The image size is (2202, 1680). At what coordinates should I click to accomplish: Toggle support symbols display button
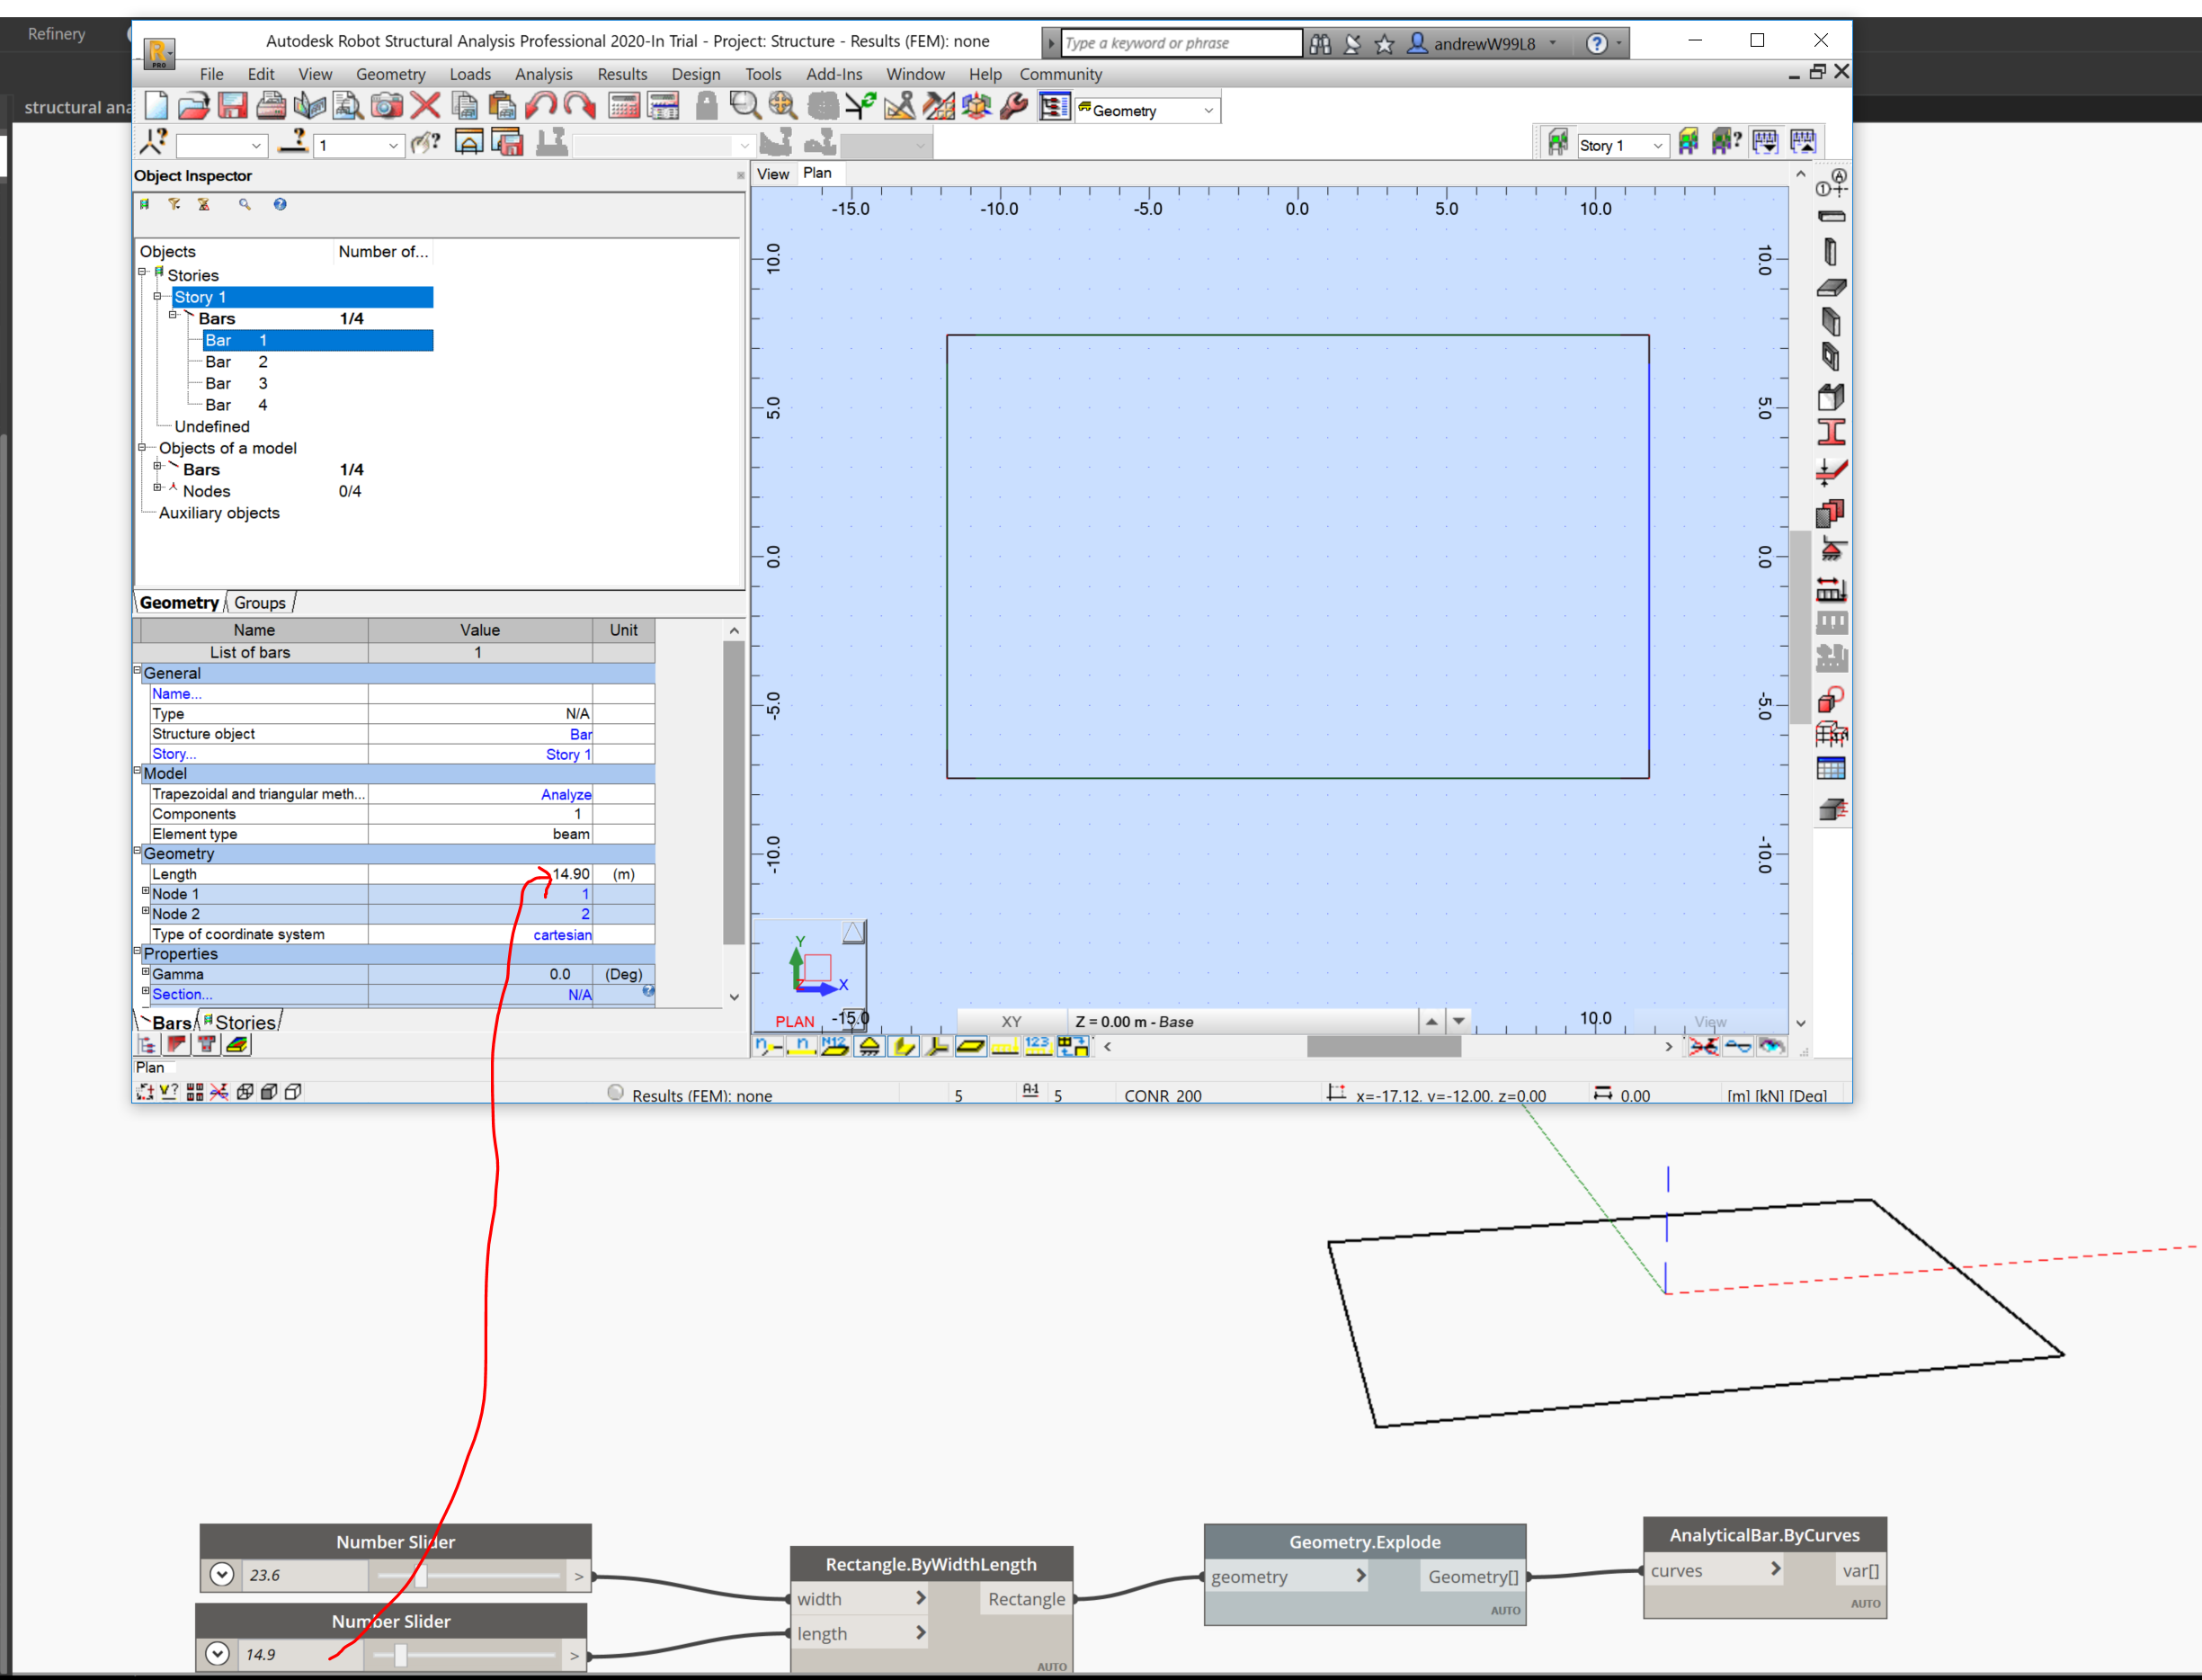[x=869, y=1046]
